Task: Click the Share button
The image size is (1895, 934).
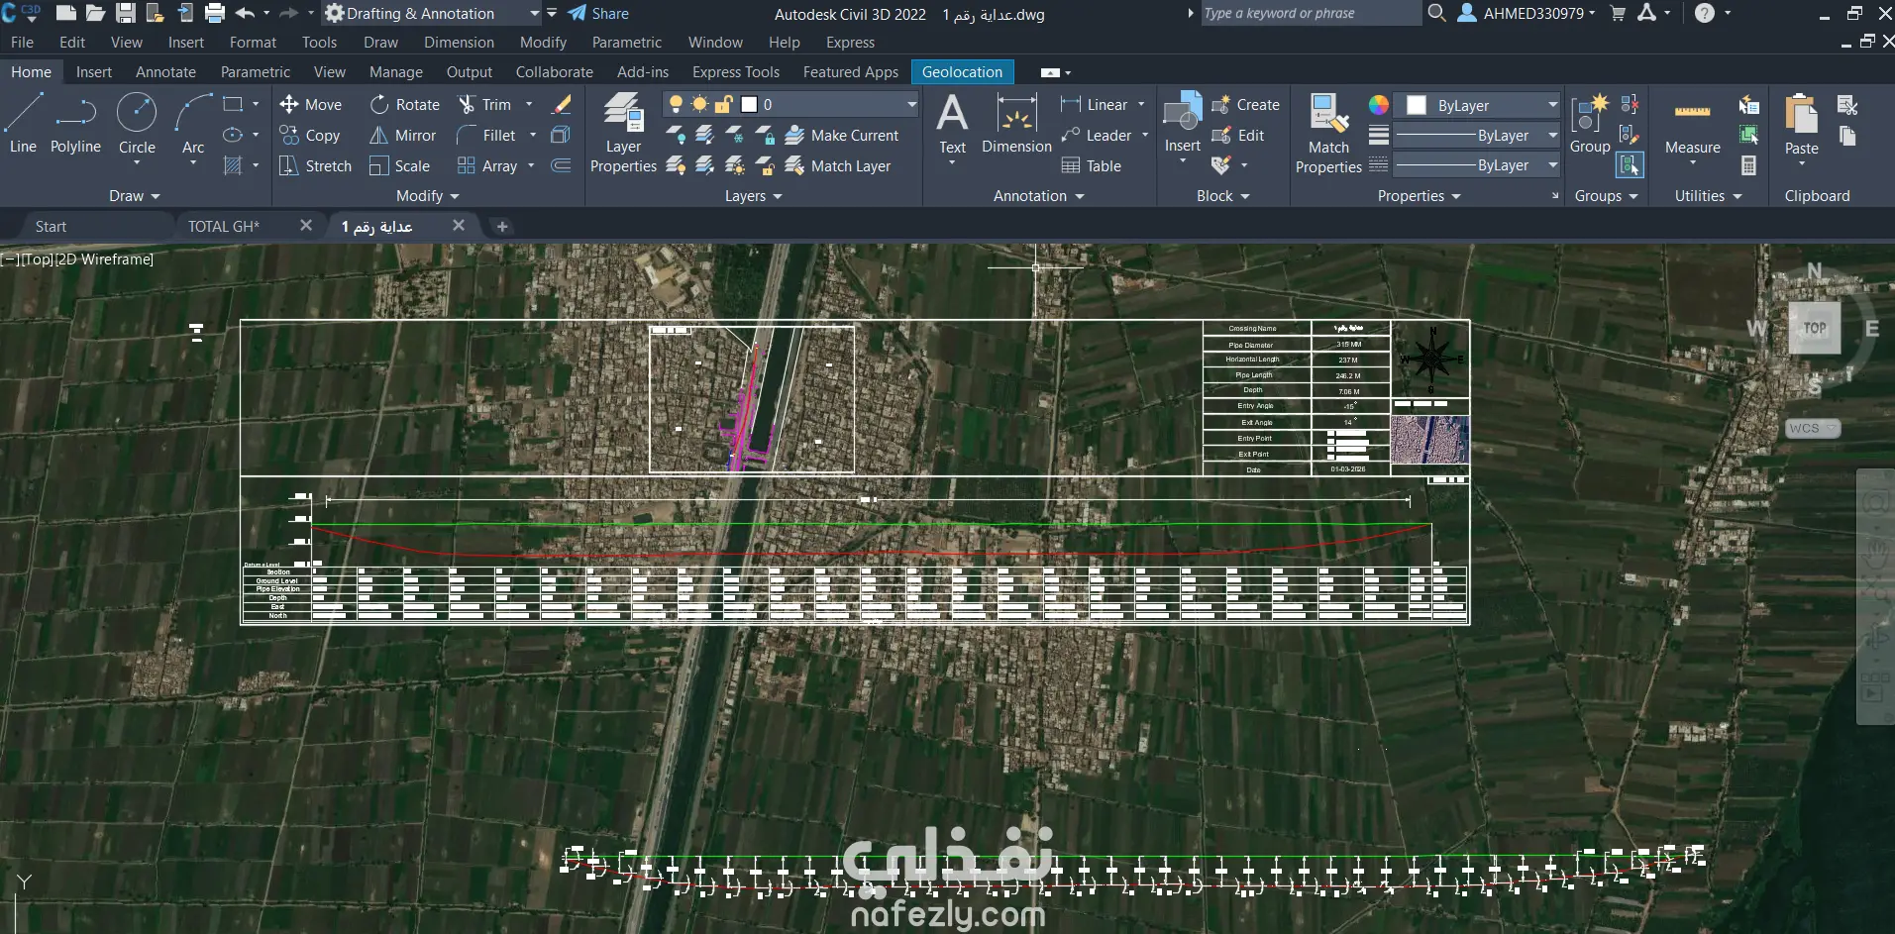Action: (599, 14)
